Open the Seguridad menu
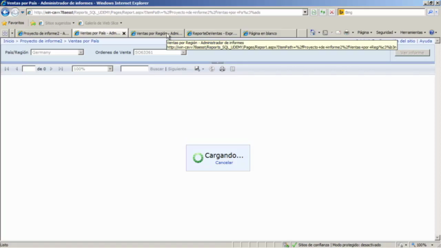Image resolution: width=441 pixels, height=248 pixels. [386, 32]
